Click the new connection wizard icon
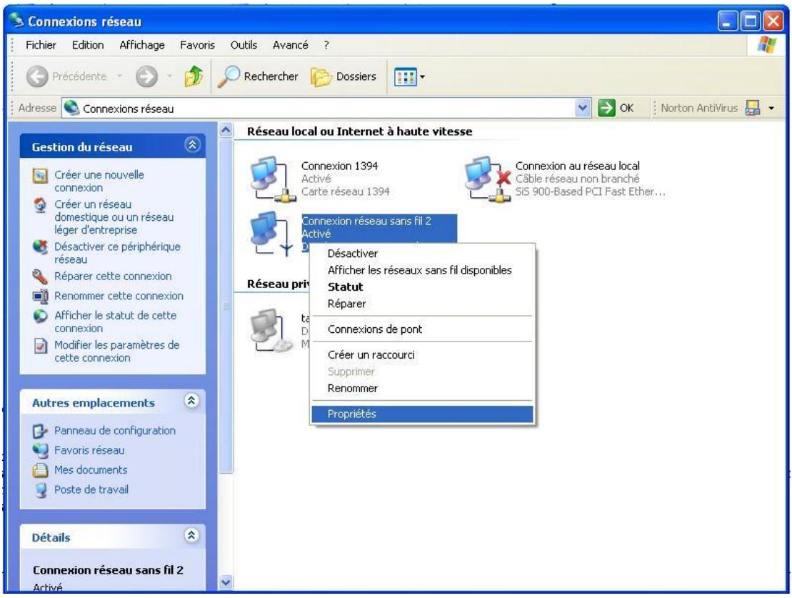The image size is (792, 598). point(40,176)
